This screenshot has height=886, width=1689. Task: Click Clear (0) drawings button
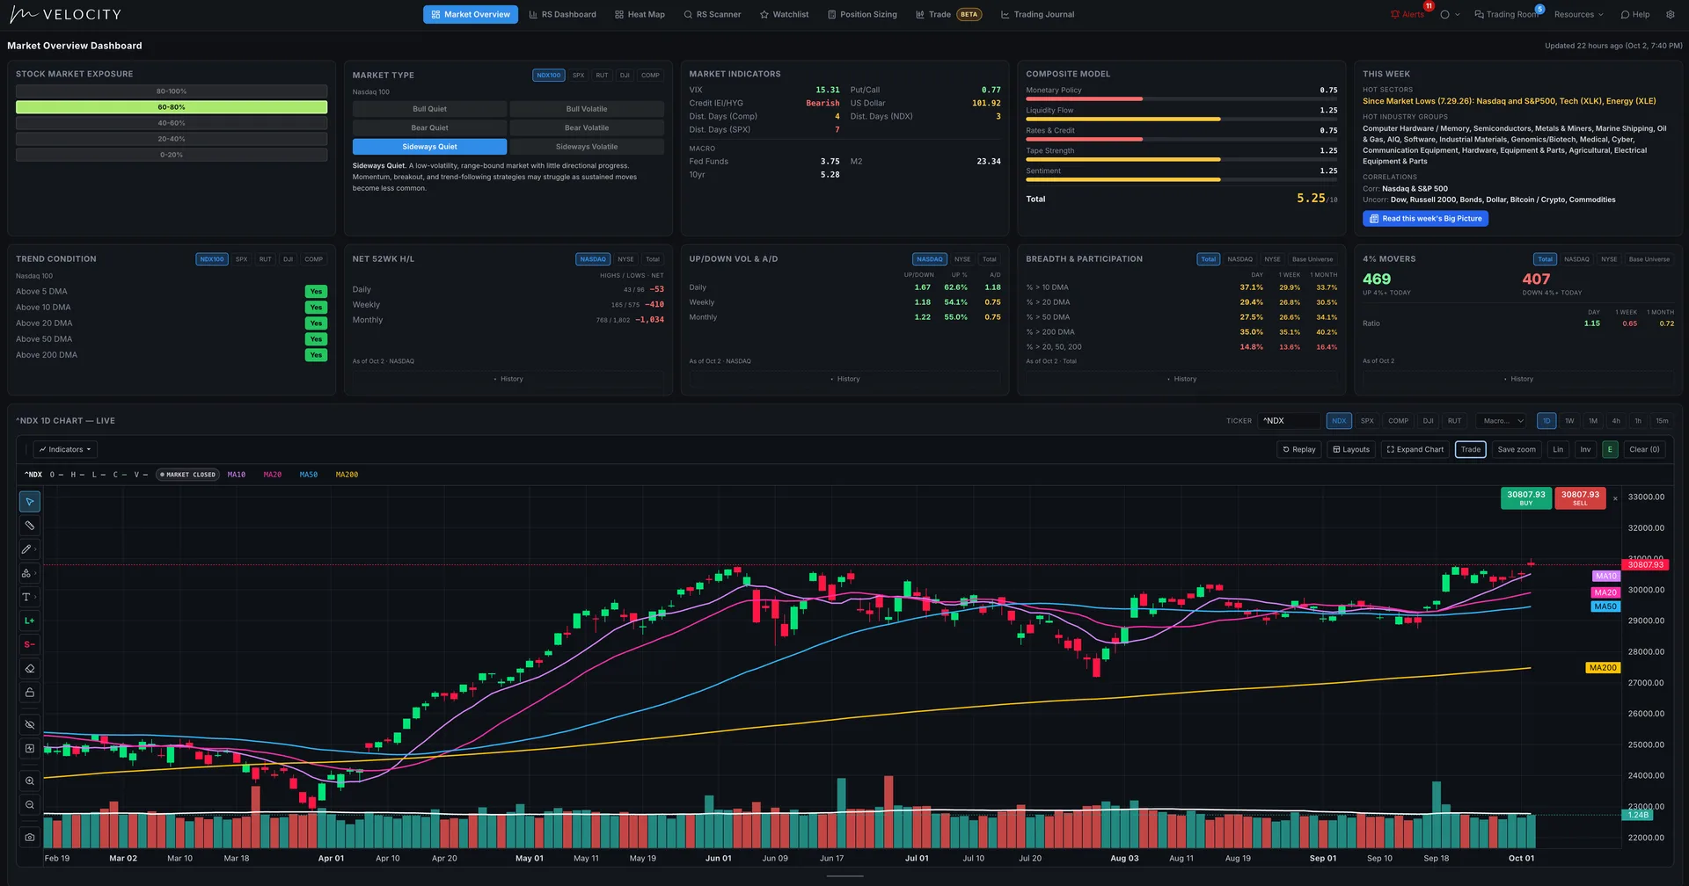pos(1644,449)
